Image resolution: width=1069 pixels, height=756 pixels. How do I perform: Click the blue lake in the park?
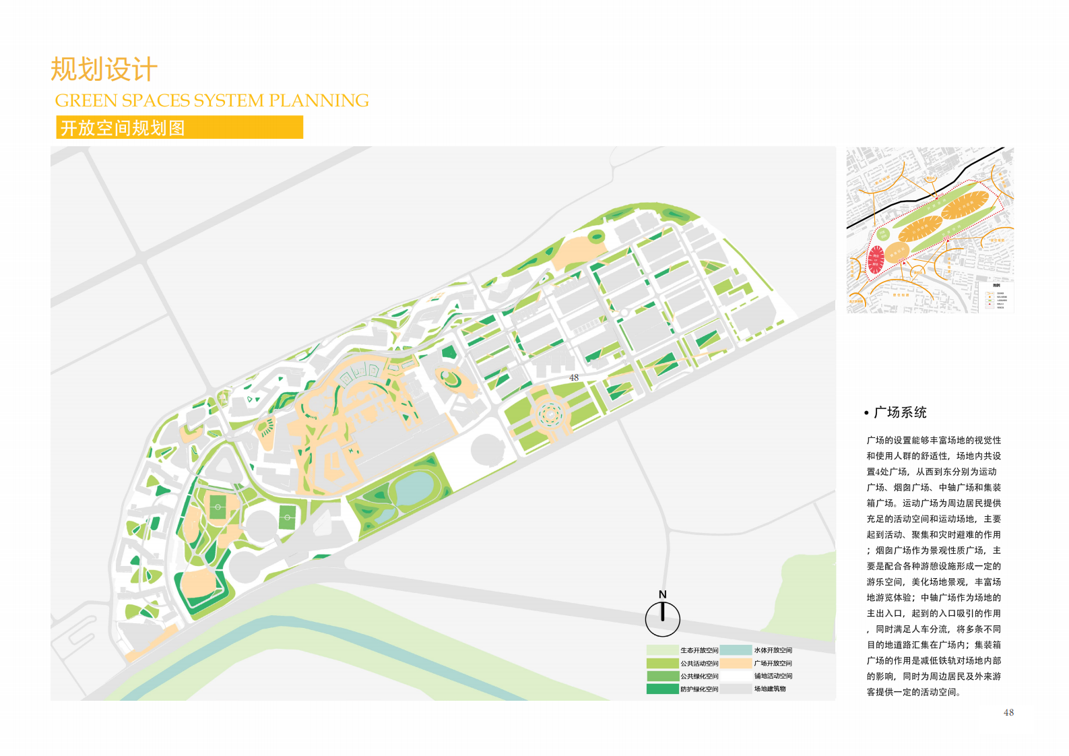coord(414,487)
